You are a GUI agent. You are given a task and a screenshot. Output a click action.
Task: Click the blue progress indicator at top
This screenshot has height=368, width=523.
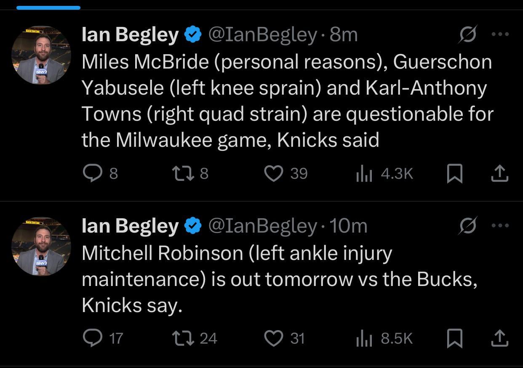point(48,7)
